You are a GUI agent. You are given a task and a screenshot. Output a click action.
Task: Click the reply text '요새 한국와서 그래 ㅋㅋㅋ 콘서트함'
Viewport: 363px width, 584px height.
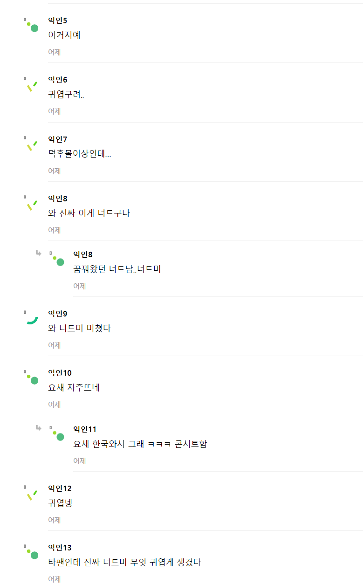coord(140,444)
